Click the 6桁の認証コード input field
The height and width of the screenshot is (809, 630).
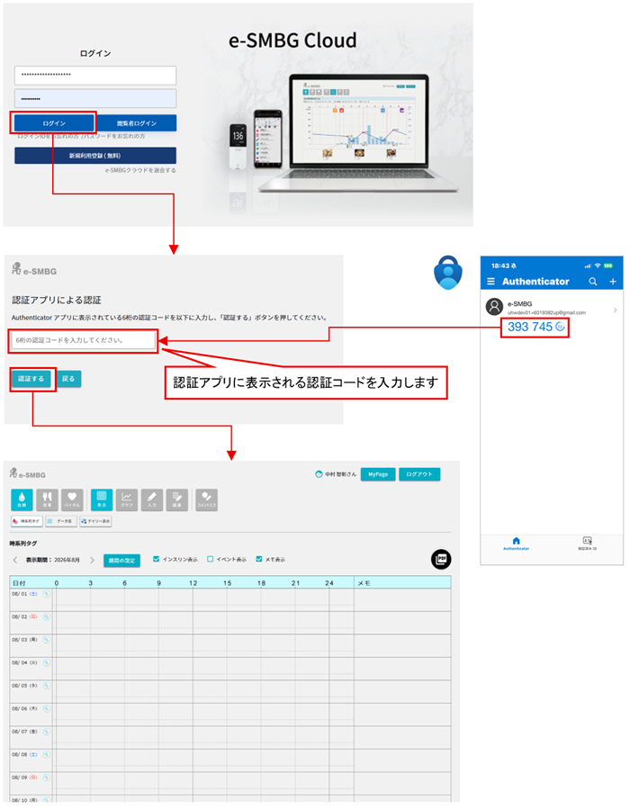[83, 340]
